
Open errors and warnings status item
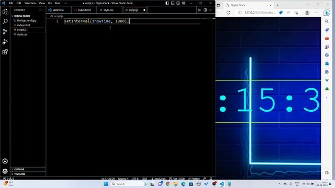[x=8, y=179]
